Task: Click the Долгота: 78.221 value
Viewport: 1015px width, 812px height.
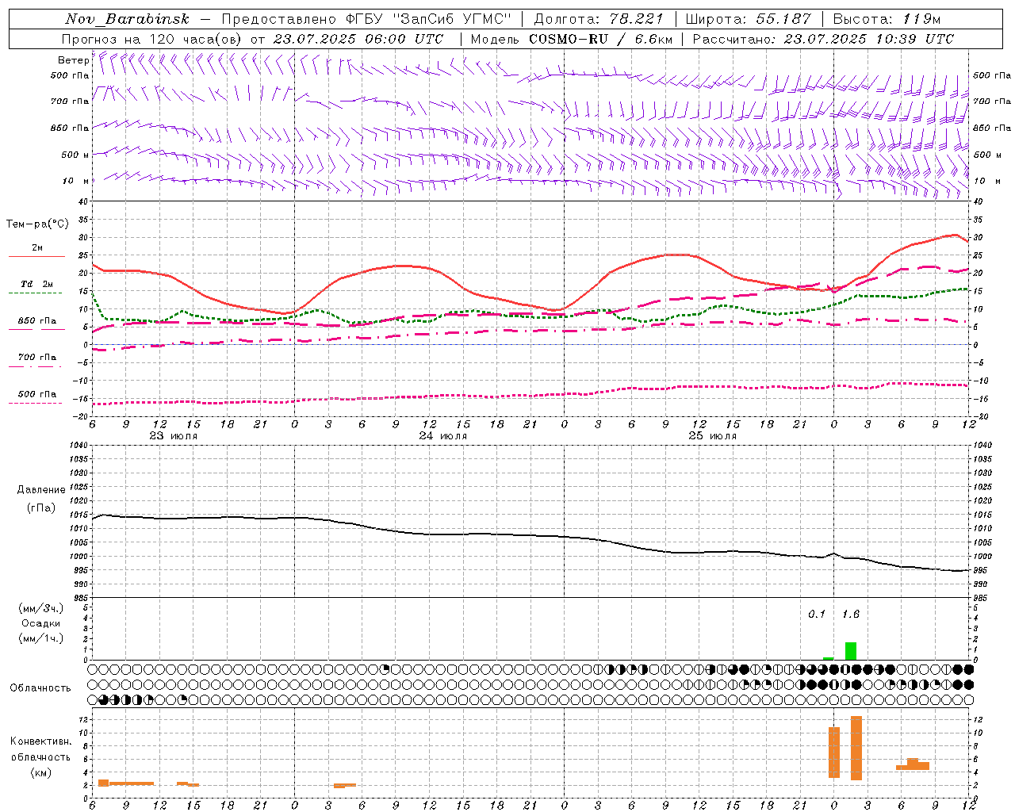Action: point(599,19)
